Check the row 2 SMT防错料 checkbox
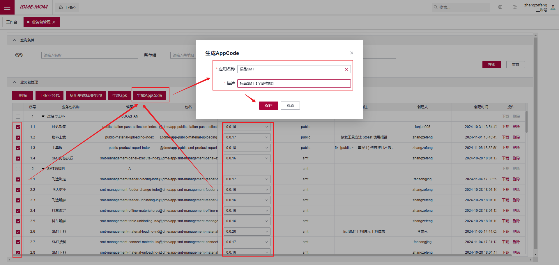The width and height of the screenshot is (559, 265). (18, 169)
